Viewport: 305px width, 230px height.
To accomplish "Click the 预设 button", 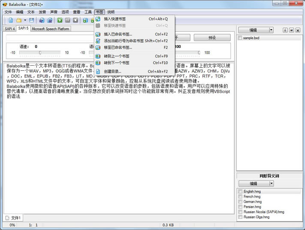I will pyautogui.click(x=212, y=38).
